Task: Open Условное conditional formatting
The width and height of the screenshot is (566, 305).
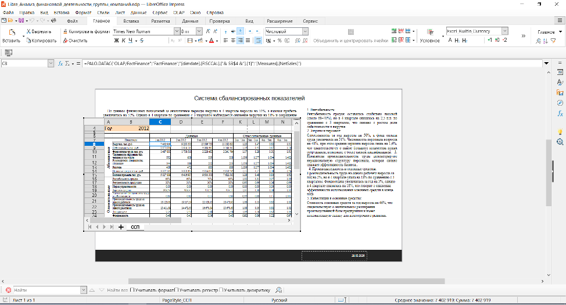Action: pyautogui.click(x=429, y=36)
